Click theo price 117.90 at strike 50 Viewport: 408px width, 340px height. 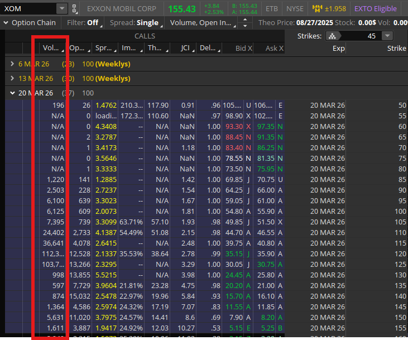click(158, 106)
